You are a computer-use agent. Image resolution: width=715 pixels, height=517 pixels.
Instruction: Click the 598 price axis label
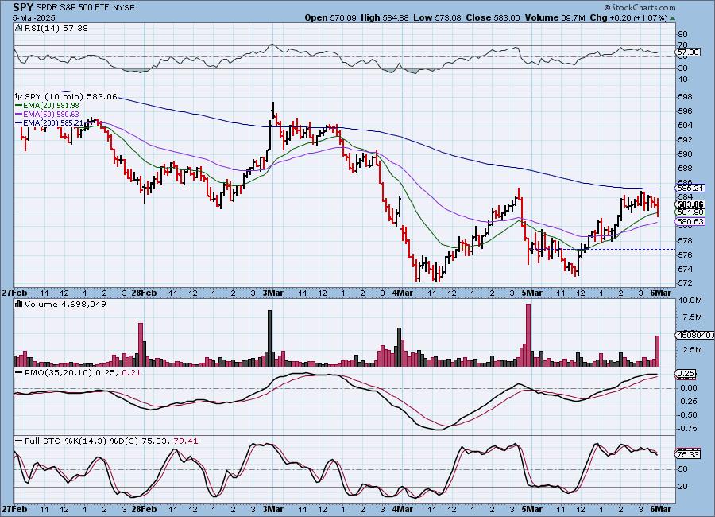coord(686,97)
